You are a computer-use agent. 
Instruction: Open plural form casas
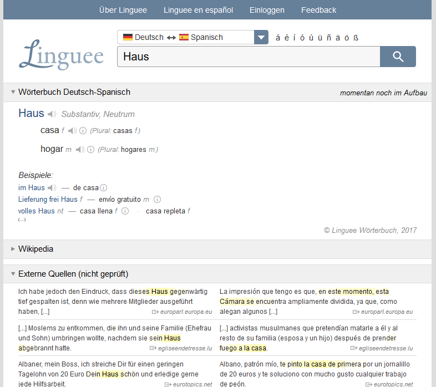coord(123,131)
